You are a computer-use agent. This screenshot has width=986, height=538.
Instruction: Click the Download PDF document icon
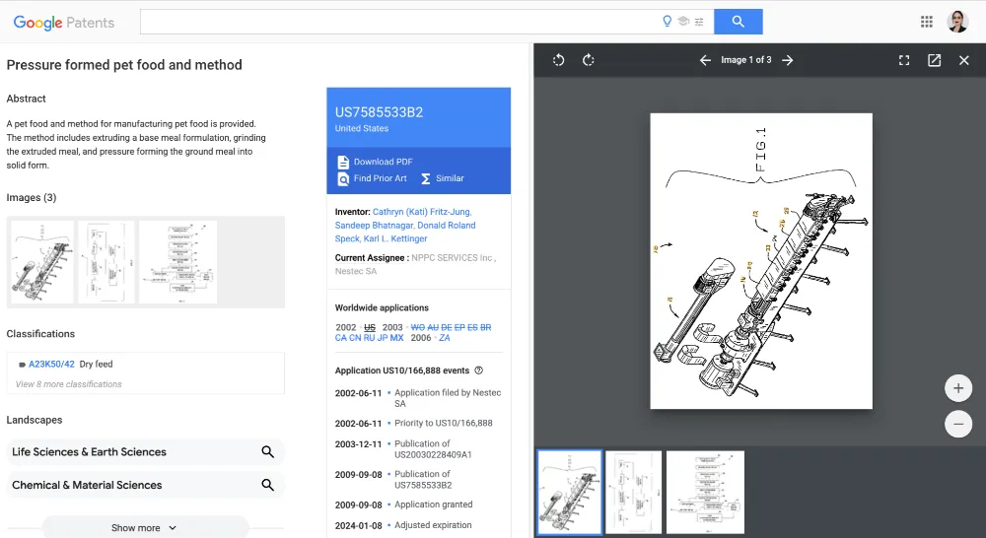click(x=343, y=163)
